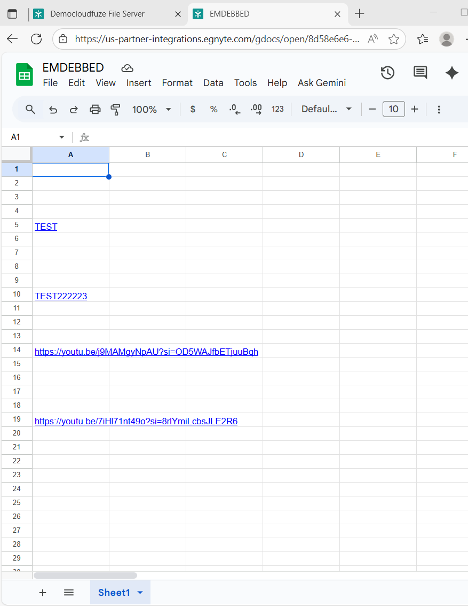Image resolution: width=468 pixels, height=606 pixels.
Task: Open the Sheet1 tab menu
Action: (140, 593)
